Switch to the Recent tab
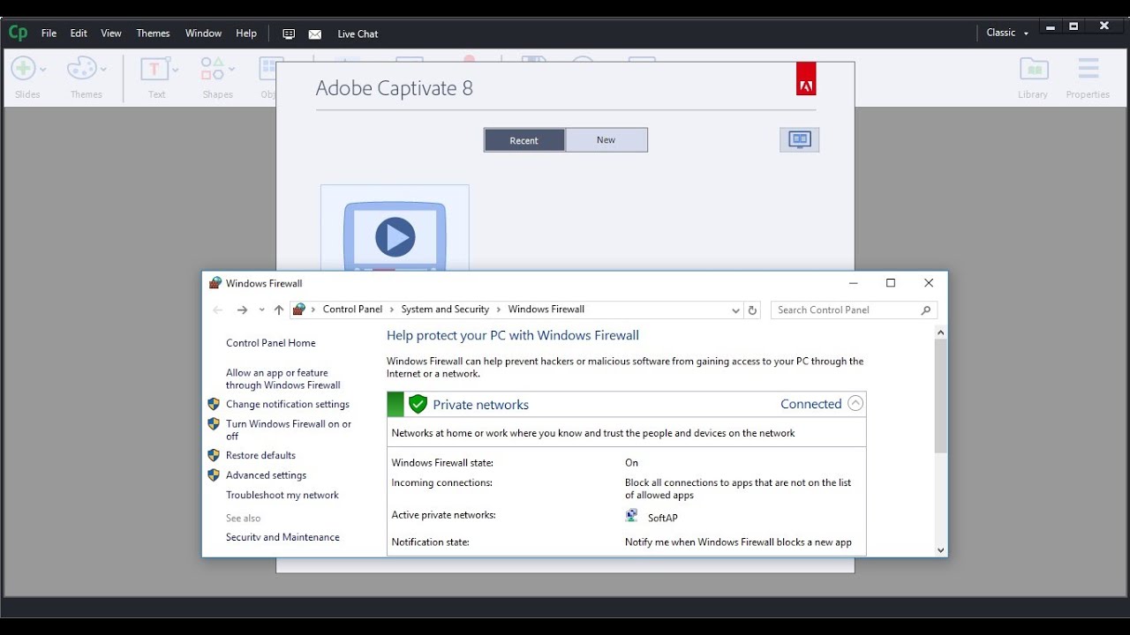Screen dimensions: 1130x635 tap(524, 140)
